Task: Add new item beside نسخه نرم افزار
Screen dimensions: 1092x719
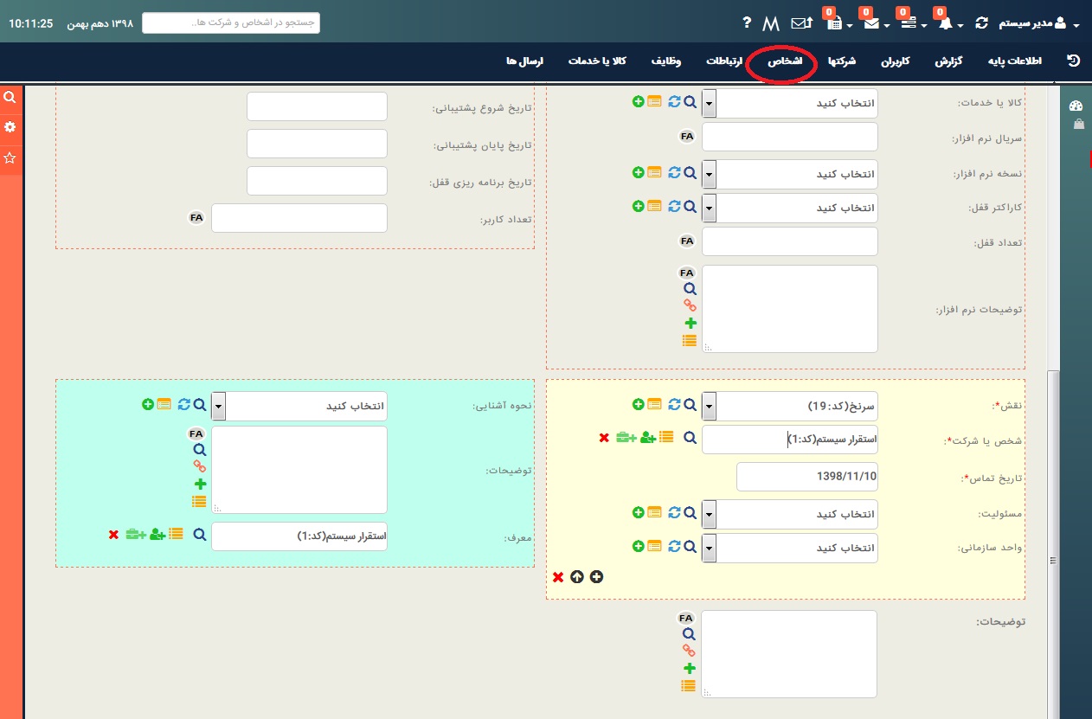Action: pos(639,173)
